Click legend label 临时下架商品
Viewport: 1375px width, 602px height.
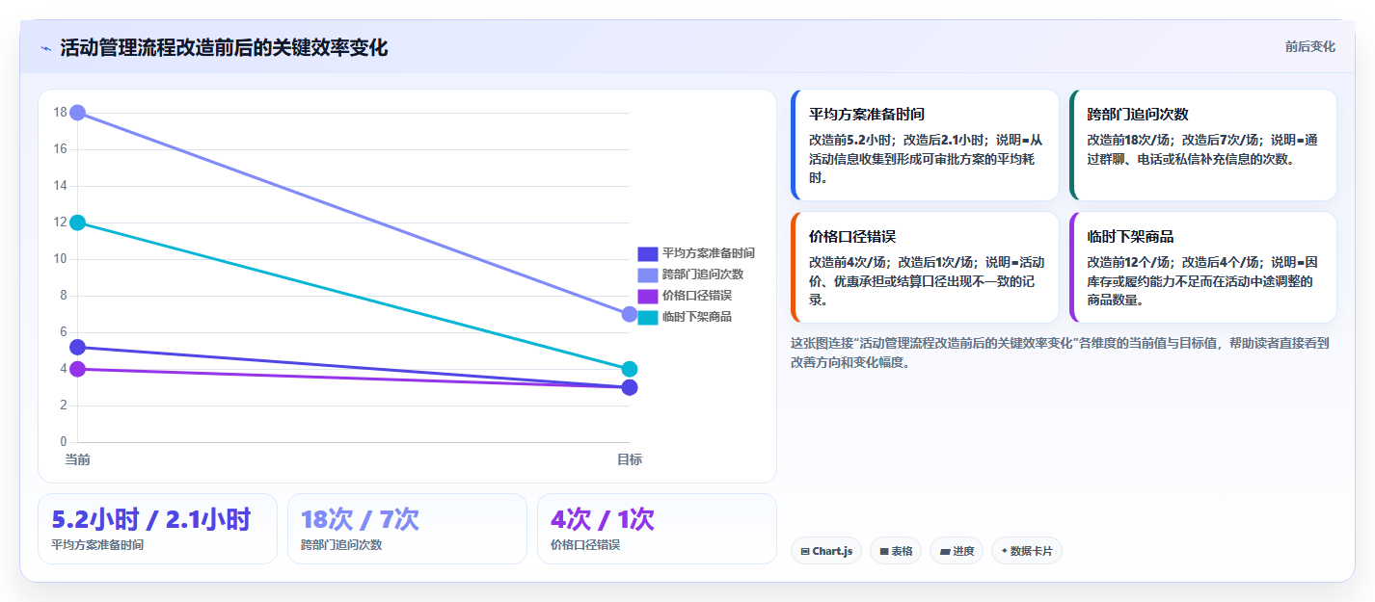point(697,317)
